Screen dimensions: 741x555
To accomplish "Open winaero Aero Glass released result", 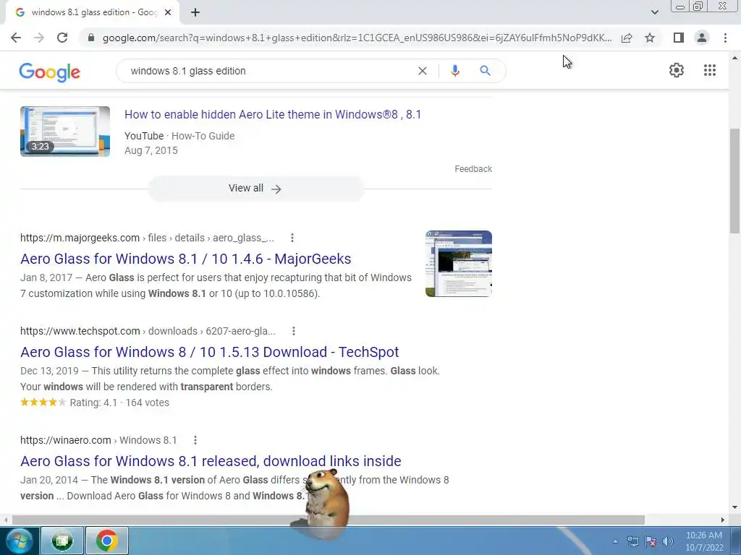I will click(x=211, y=461).
